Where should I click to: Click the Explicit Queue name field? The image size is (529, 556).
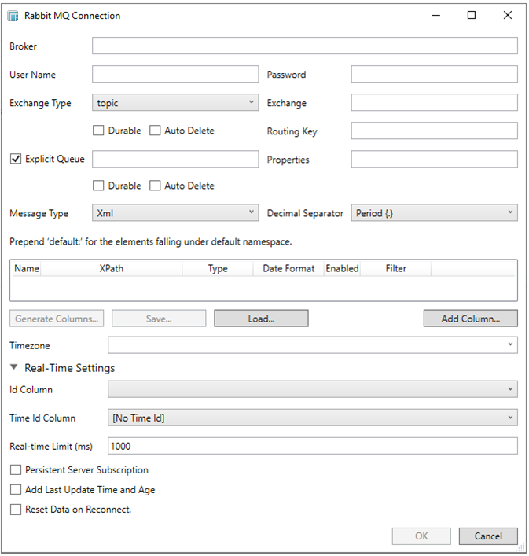[175, 159]
